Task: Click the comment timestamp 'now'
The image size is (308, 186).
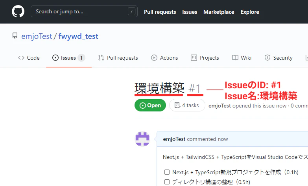Action: (223, 139)
